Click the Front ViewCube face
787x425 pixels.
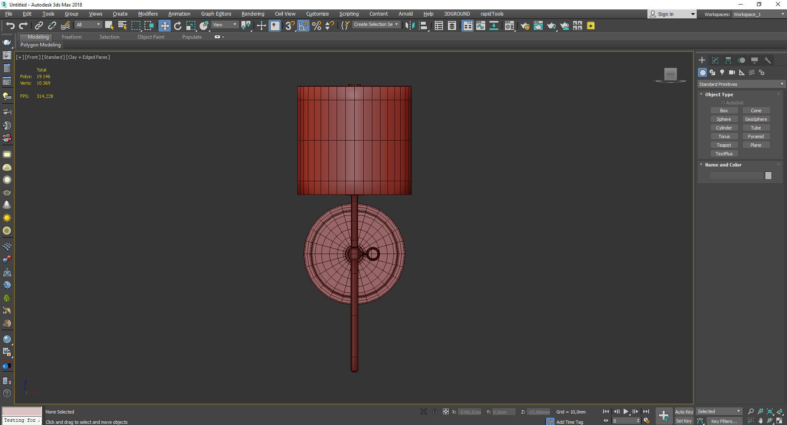coord(670,74)
